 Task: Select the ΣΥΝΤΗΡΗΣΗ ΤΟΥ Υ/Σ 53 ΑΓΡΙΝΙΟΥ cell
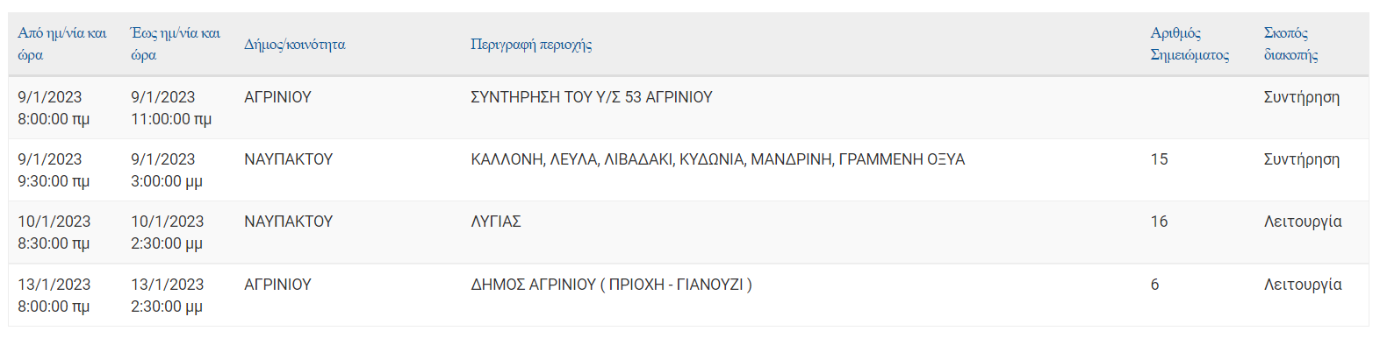click(x=592, y=97)
